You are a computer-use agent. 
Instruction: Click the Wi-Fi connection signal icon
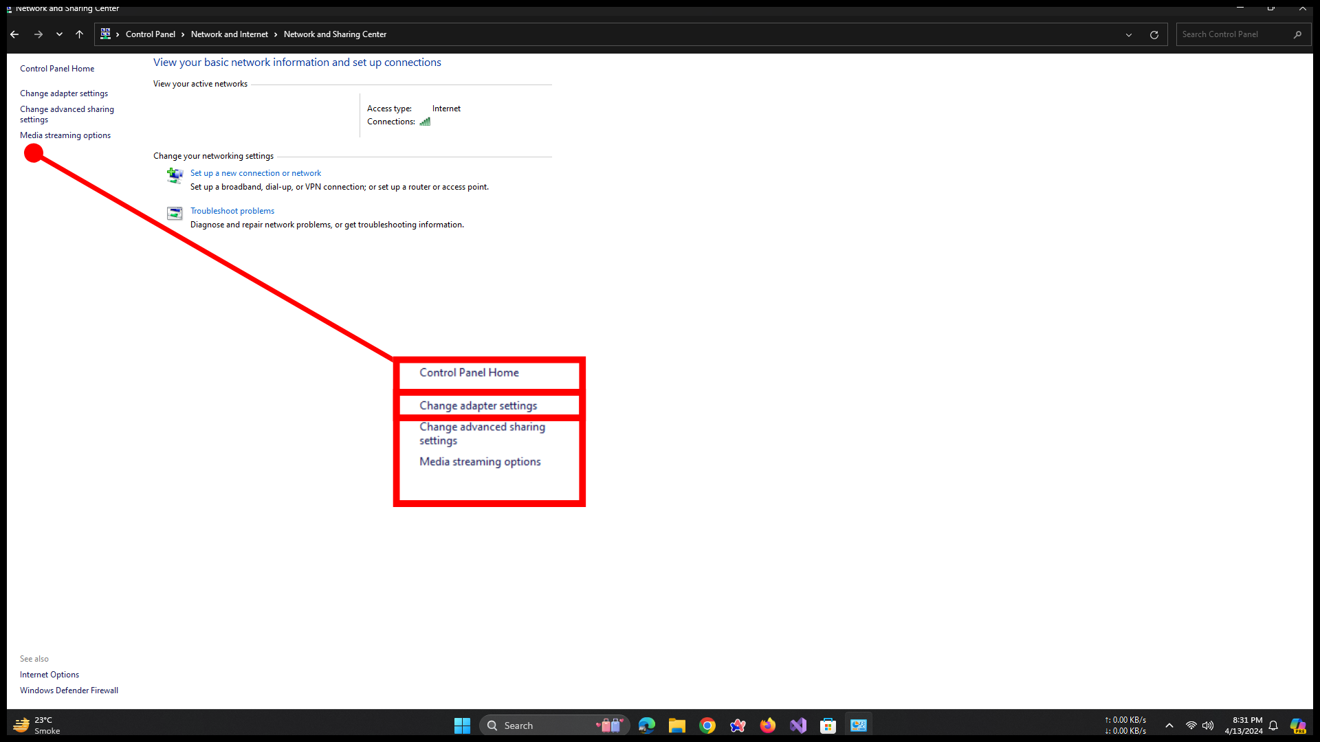pos(425,122)
